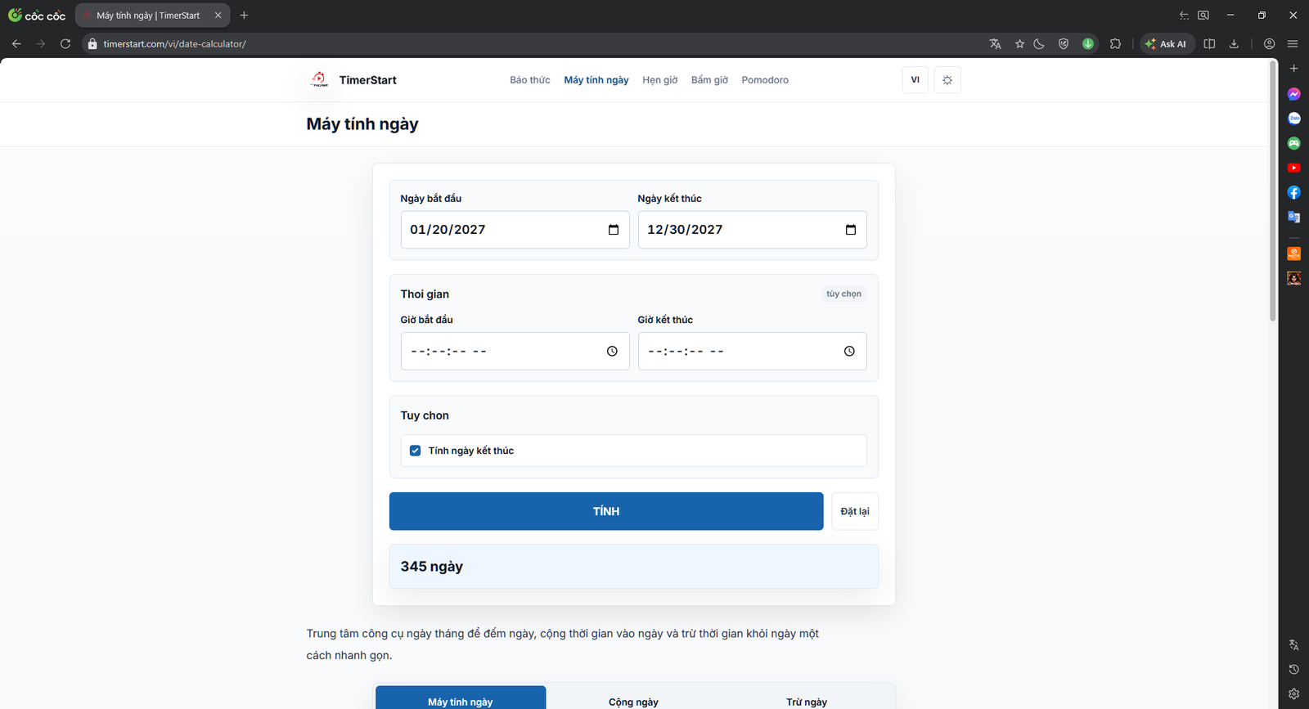
Task: Open the shield ad-block icon
Action: point(1064,44)
